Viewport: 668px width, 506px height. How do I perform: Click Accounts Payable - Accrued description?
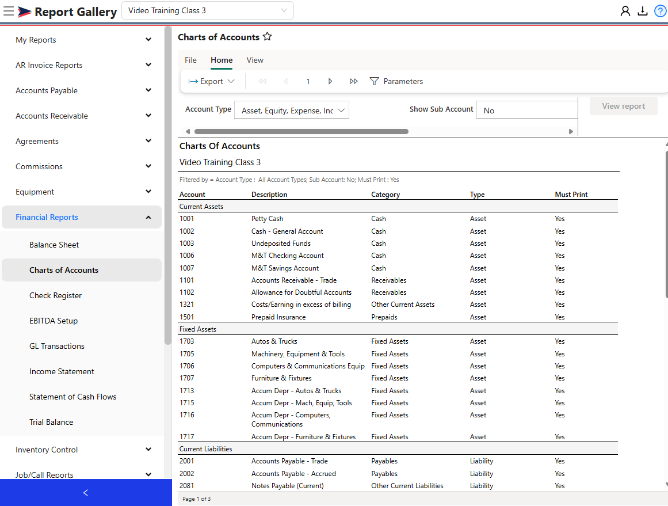pos(293,474)
